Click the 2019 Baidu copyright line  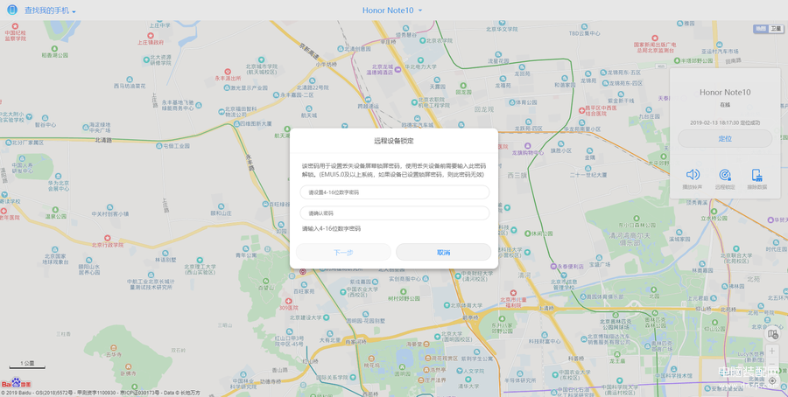pos(101,393)
